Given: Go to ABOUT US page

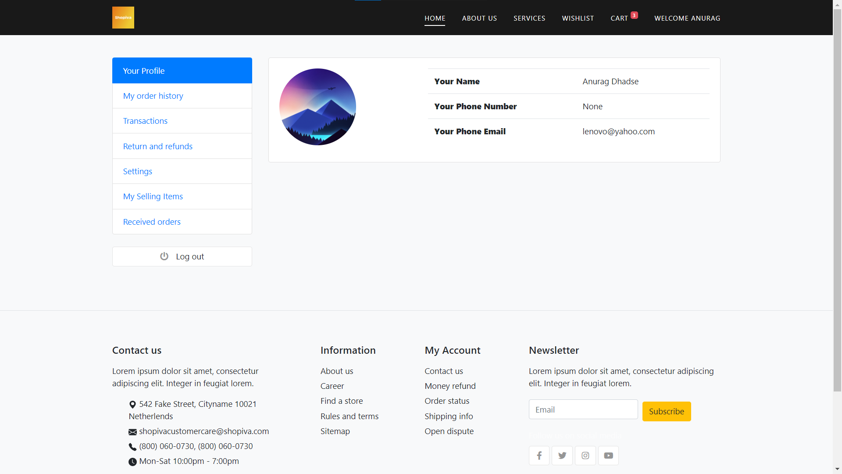Looking at the screenshot, I should [x=479, y=18].
